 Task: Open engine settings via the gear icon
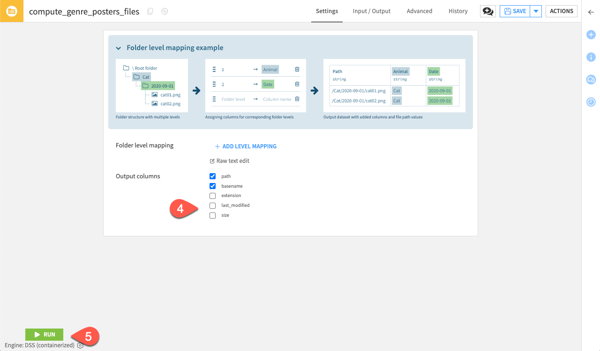tap(80, 345)
